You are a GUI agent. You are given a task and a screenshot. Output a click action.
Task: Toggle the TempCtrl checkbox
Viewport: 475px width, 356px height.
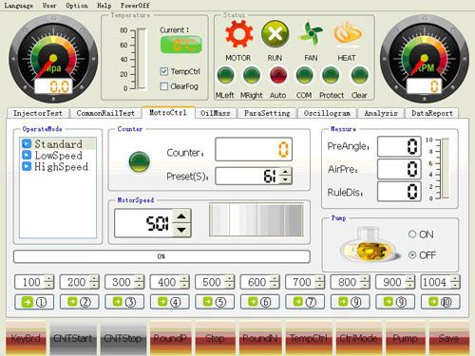pos(163,71)
